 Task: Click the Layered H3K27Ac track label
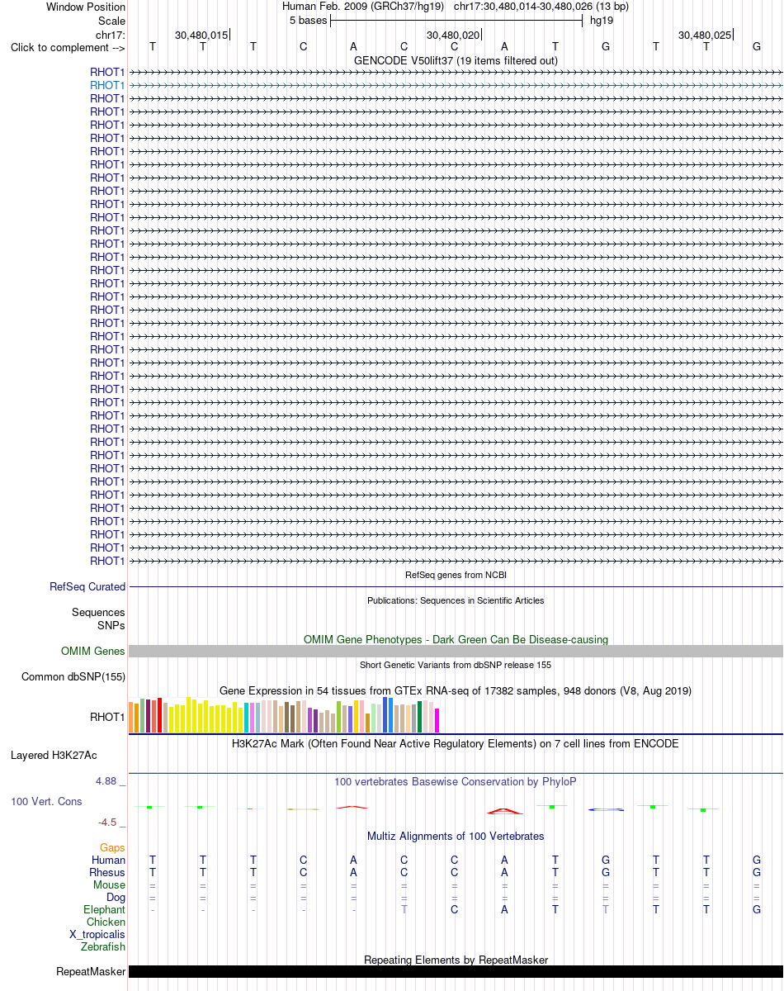(x=54, y=755)
